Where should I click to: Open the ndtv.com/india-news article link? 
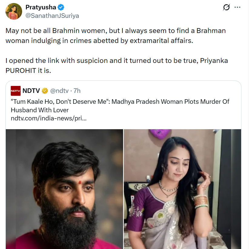click(x=49, y=118)
